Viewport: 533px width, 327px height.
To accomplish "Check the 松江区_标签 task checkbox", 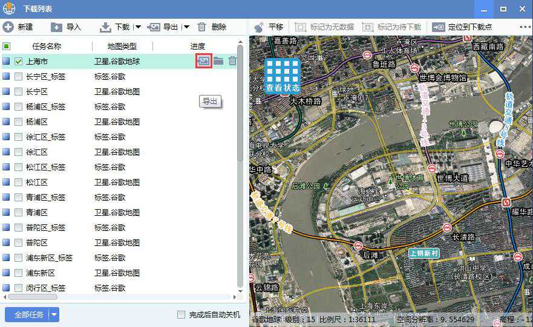I will click(x=18, y=167).
